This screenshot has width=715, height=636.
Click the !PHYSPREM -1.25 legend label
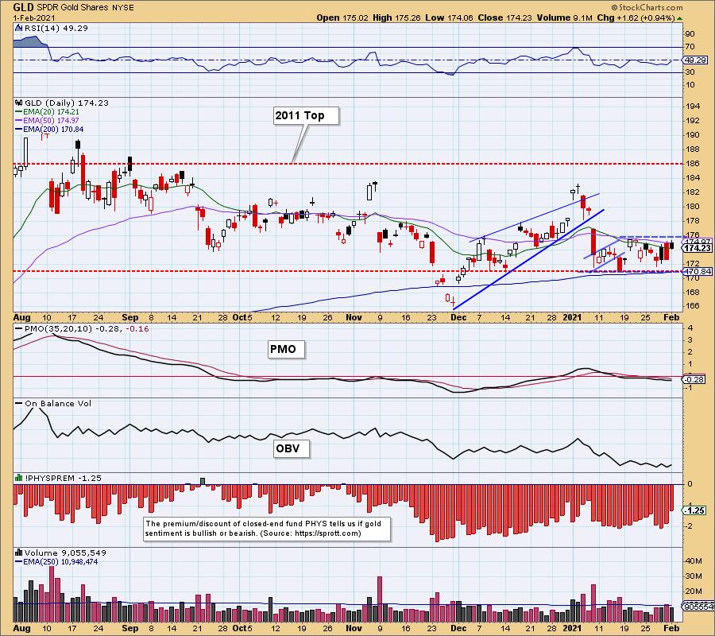[63, 478]
